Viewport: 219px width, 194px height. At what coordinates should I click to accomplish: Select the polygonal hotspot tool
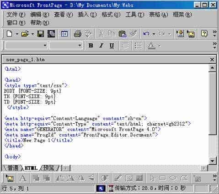[184, 178]
